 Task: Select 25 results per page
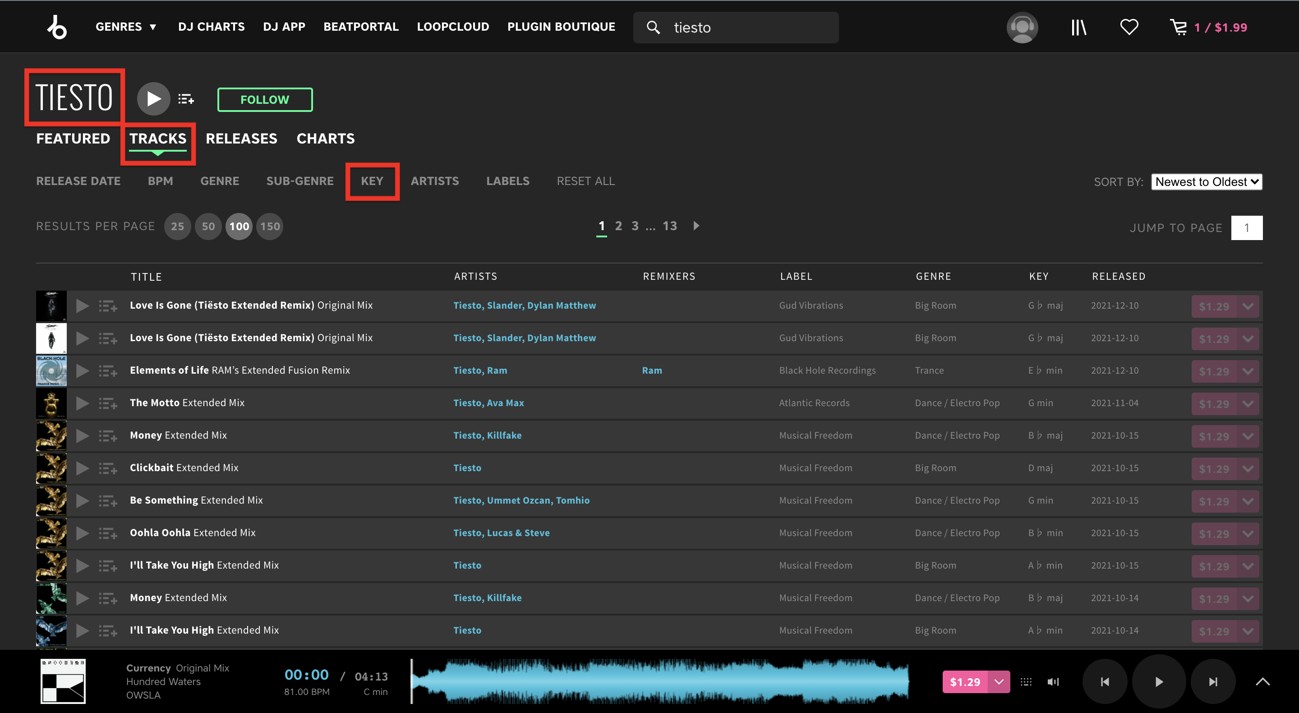[x=177, y=226]
